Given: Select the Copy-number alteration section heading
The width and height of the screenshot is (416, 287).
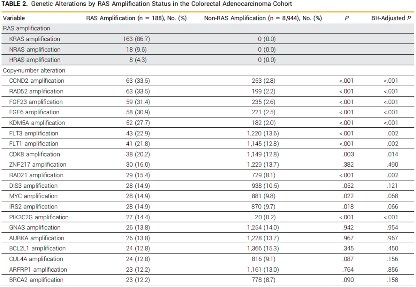Looking at the screenshot, I should pyautogui.click(x=34, y=70).
